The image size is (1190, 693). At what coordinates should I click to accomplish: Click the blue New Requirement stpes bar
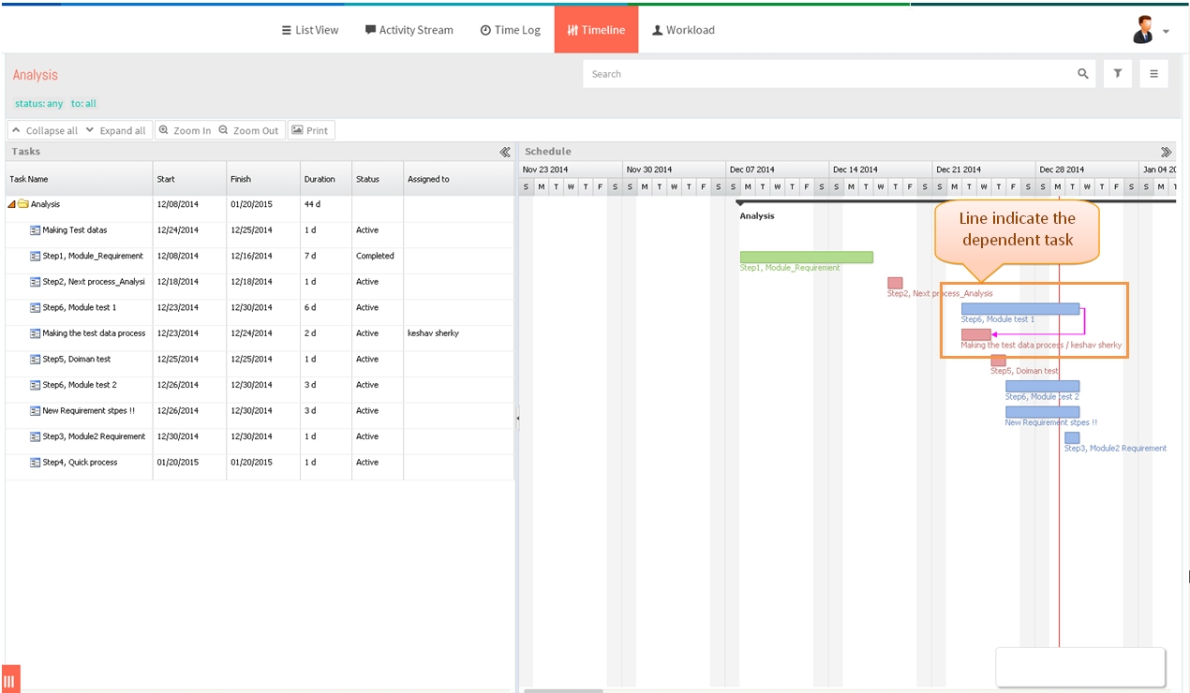(1042, 412)
